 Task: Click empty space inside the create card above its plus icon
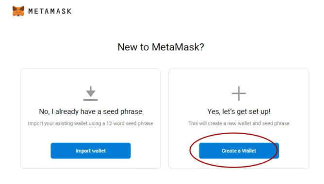[x=239, y=77]
